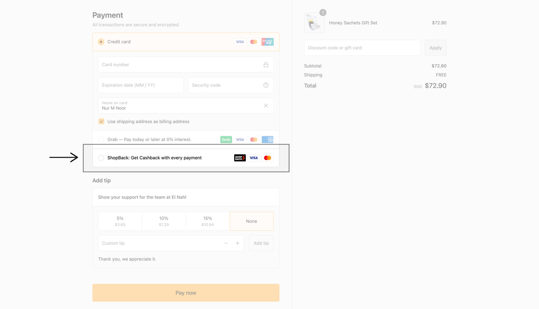Click Mastercard icon in ShopBack row
Image resolution: width=539 pixels, height=309 pixels.
[267, 158]
